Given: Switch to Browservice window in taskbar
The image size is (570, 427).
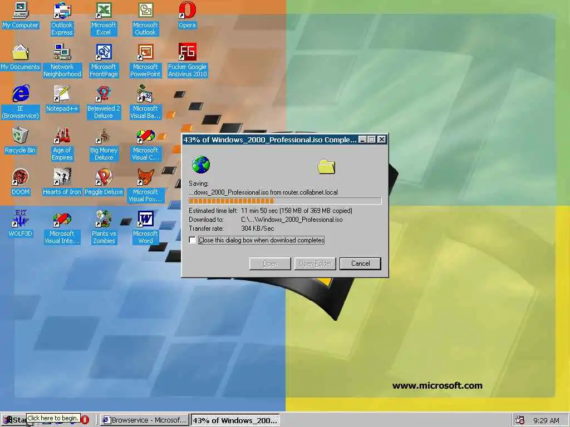Looking at the screenshot, I should [145, 420].
